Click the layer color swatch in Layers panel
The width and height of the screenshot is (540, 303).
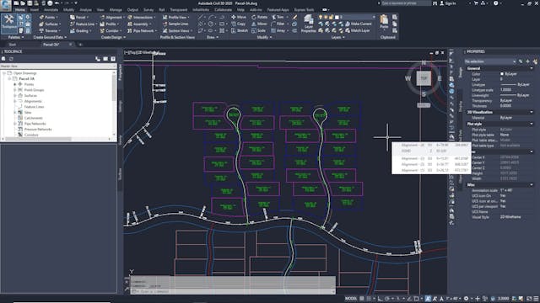tap(337, 17)
